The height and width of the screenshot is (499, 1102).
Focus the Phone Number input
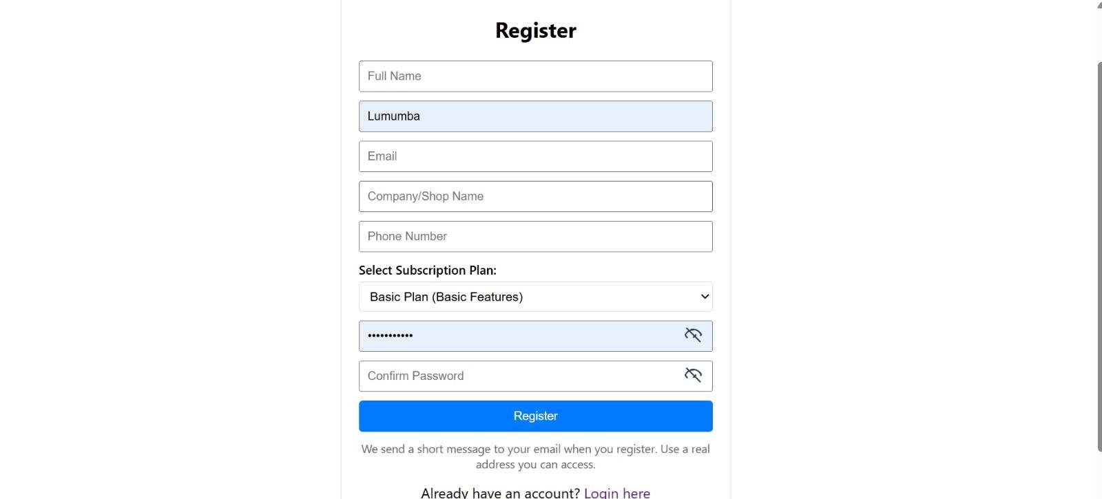535,236
